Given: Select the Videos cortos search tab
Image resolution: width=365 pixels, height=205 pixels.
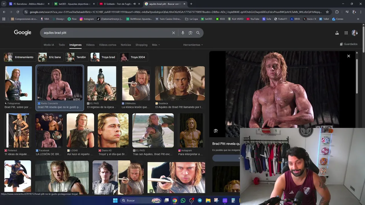Looking at the screenshot, I should (108, 45).
